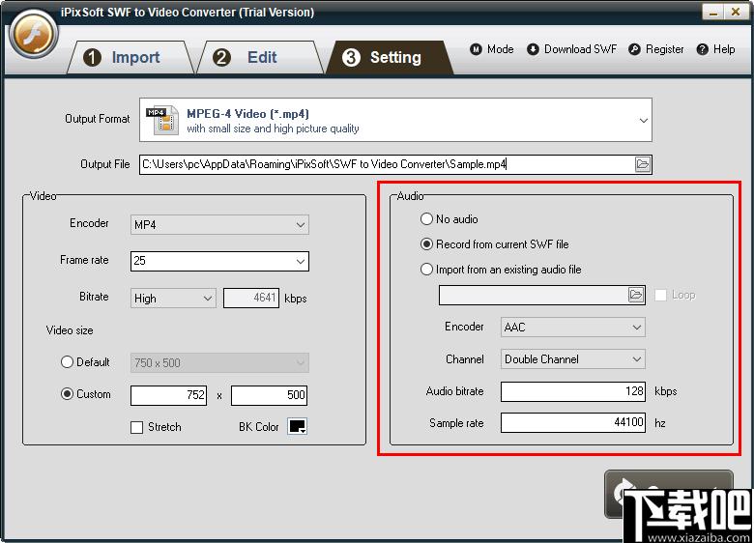
Task: Select Import from an existing audio file
Action: (501, 270)
